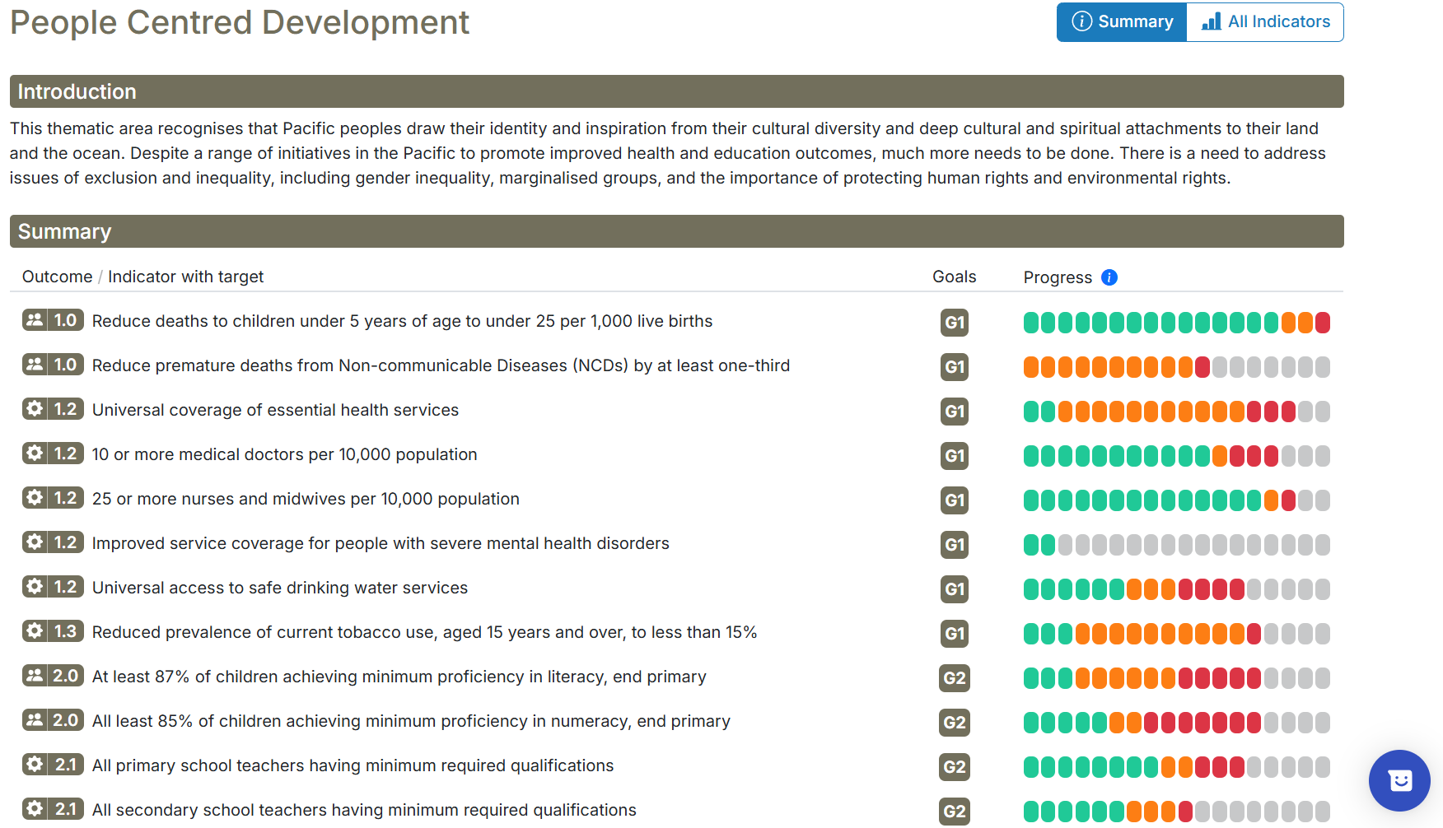Image resolution: width=1443 pixels, height=828 pixels.
Task: Click the 'People Centred Development' page title
Action: click(x=240, y=22)
